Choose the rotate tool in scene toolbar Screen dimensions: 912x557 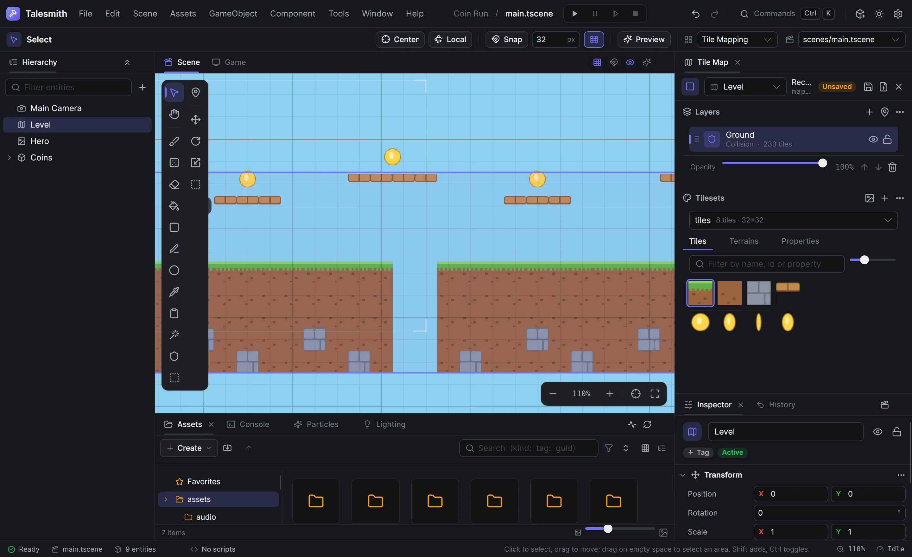coord(195,141)
